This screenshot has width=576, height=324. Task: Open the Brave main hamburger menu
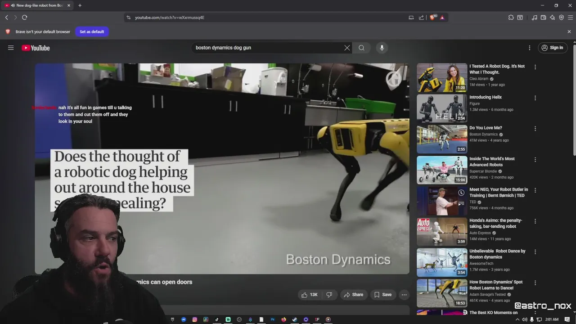point(570,18)
